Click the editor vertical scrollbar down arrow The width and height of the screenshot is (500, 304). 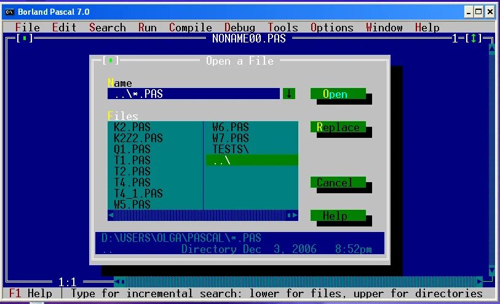(492, 271)
